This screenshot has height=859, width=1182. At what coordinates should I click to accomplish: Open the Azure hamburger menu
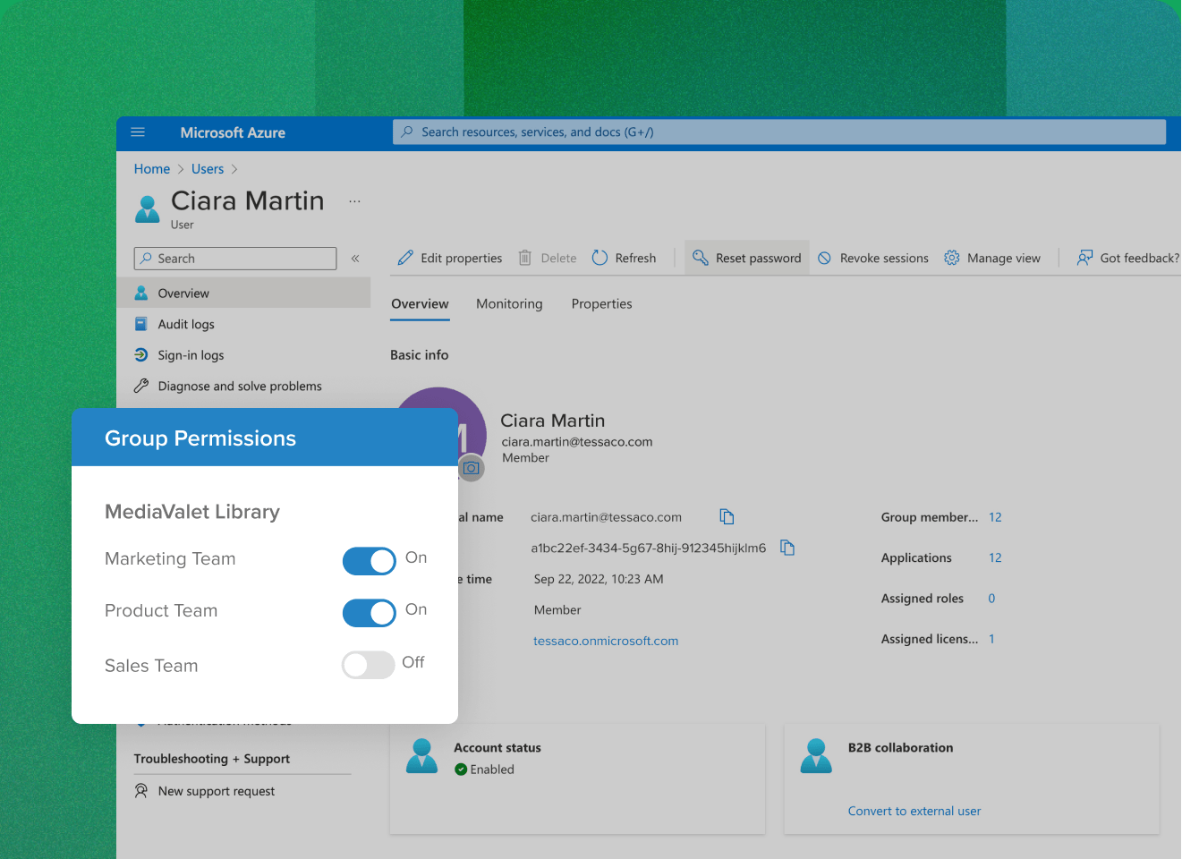click(138, 132)
